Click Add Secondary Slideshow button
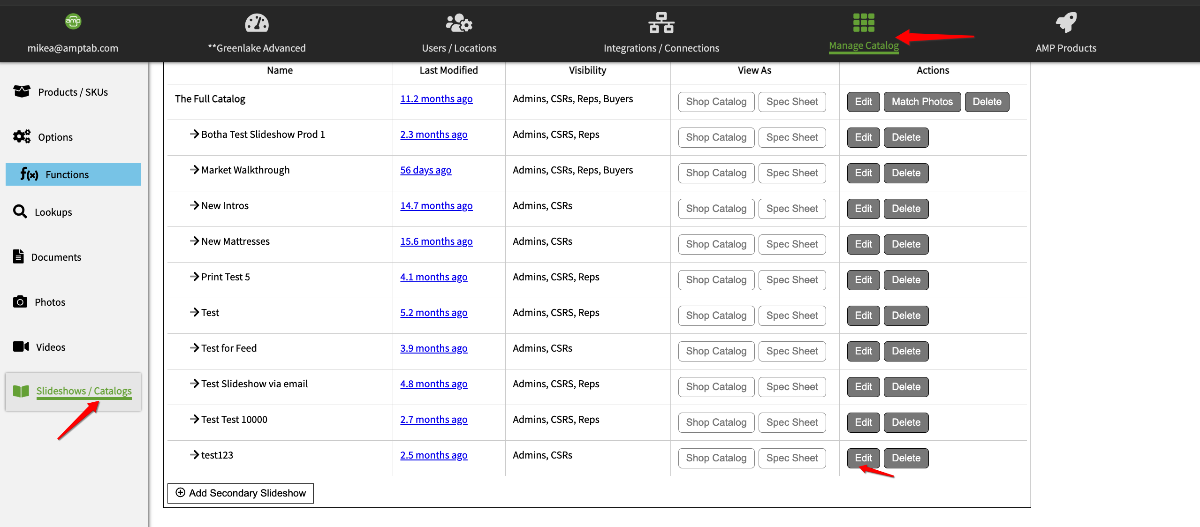This screenshot has height=527, width=1200. tap(240, 493)
